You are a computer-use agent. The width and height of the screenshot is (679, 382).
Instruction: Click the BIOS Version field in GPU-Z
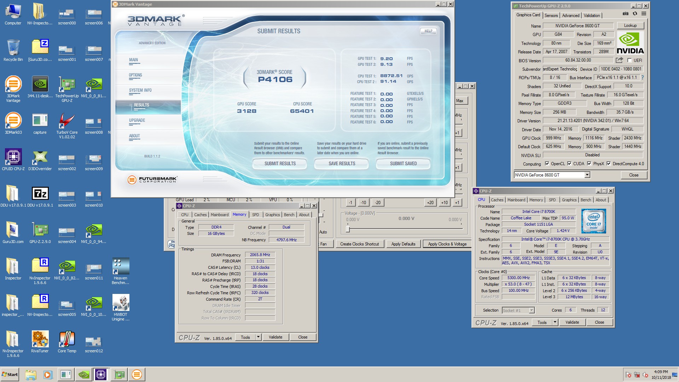(578, 60)
